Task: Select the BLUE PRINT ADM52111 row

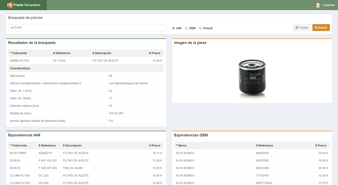Action: coord(86,153)
